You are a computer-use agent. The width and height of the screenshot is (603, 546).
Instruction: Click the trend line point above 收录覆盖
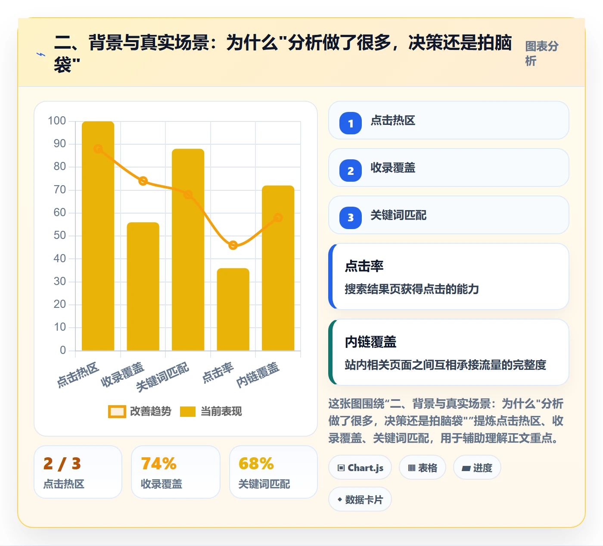pyautogui.click(x=143, y=181)
